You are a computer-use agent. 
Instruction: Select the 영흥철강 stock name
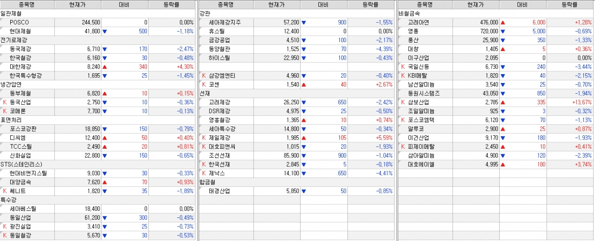click(219, 120)
